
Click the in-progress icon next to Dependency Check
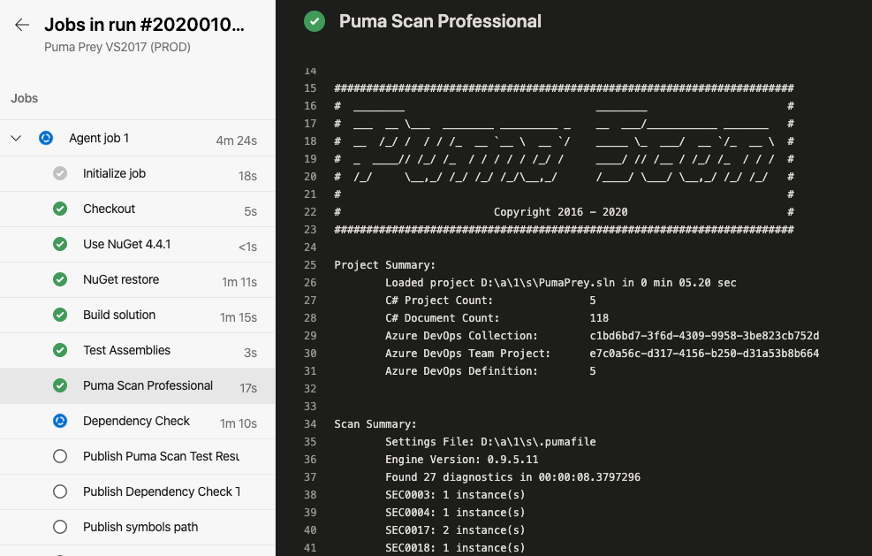[59, 423]
